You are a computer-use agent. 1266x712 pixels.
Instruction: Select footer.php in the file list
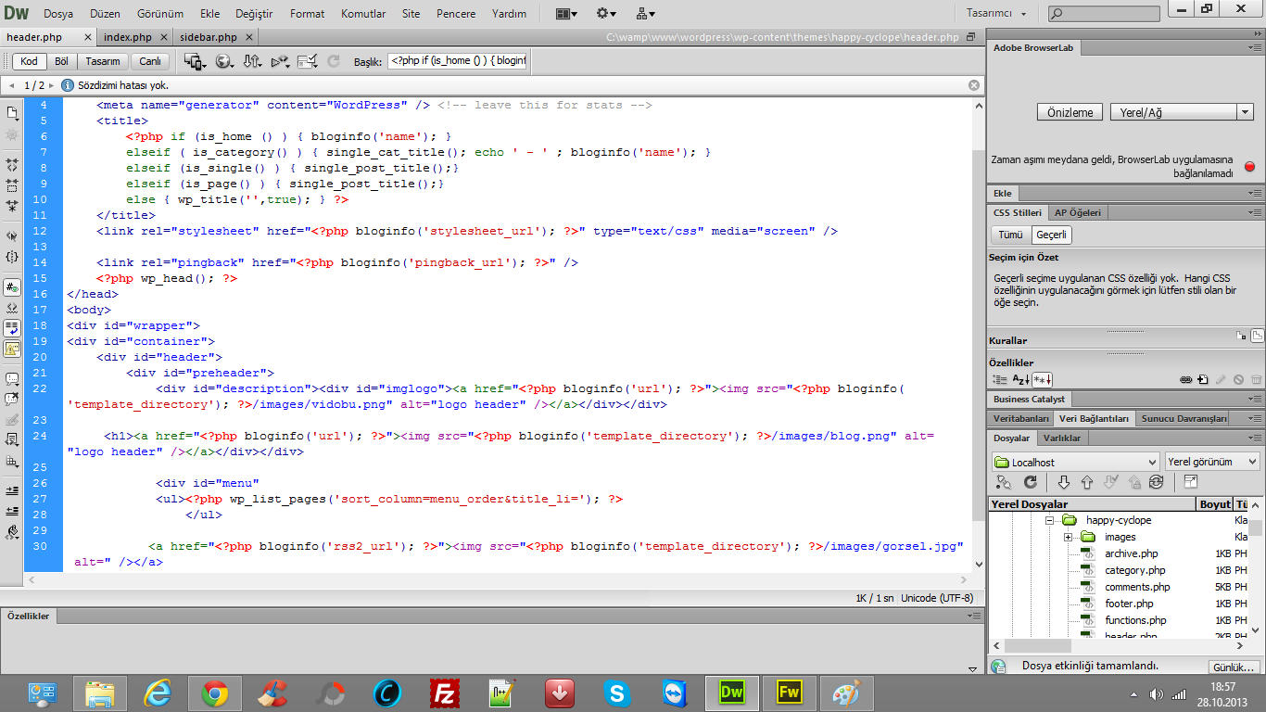pyautogui.click(x=1129, y=604)
